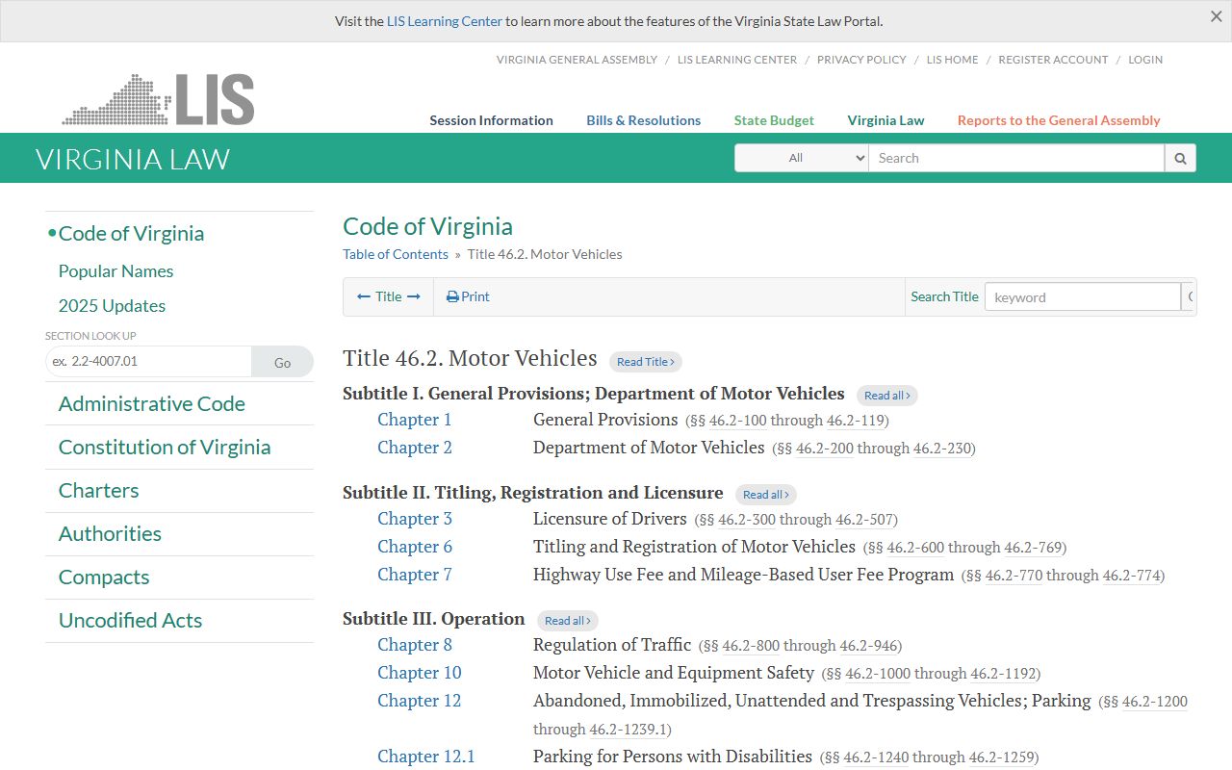
Task: Open the search scope 'All' dropdown
Action: click(x=802, y=158)
